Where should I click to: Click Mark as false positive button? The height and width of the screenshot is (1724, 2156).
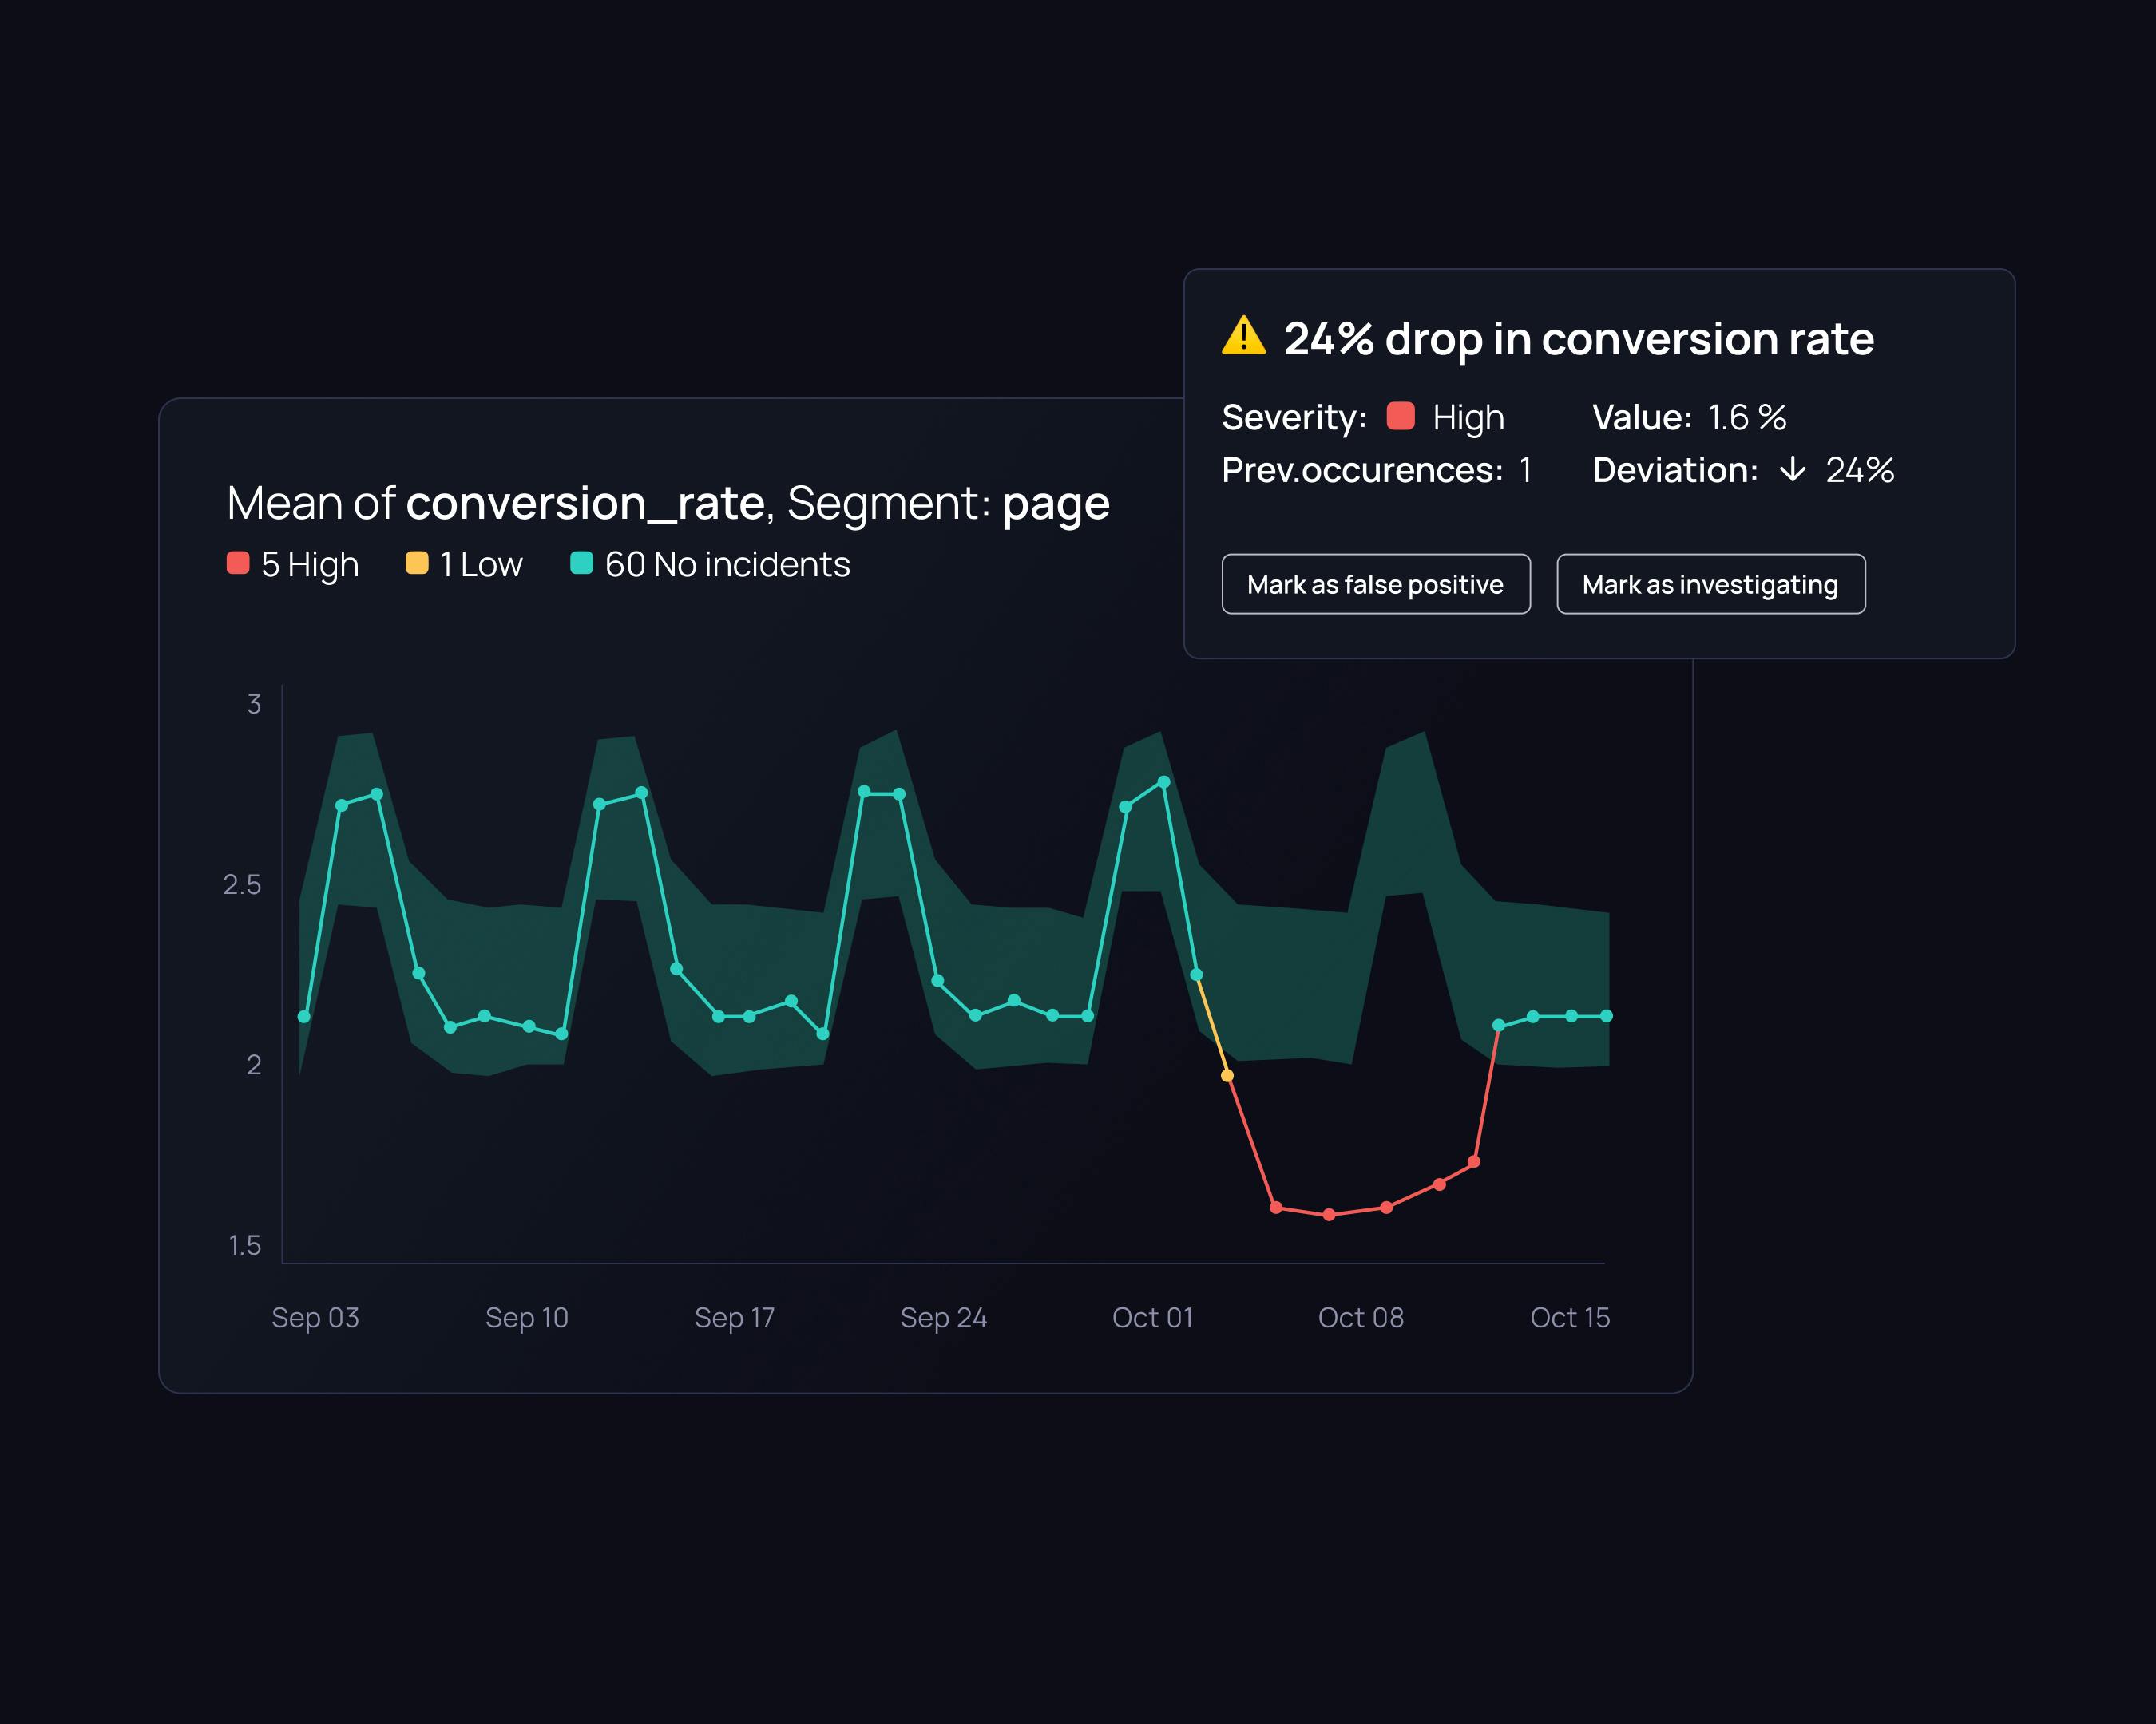pyautogui.click(x=1375, y=583)
